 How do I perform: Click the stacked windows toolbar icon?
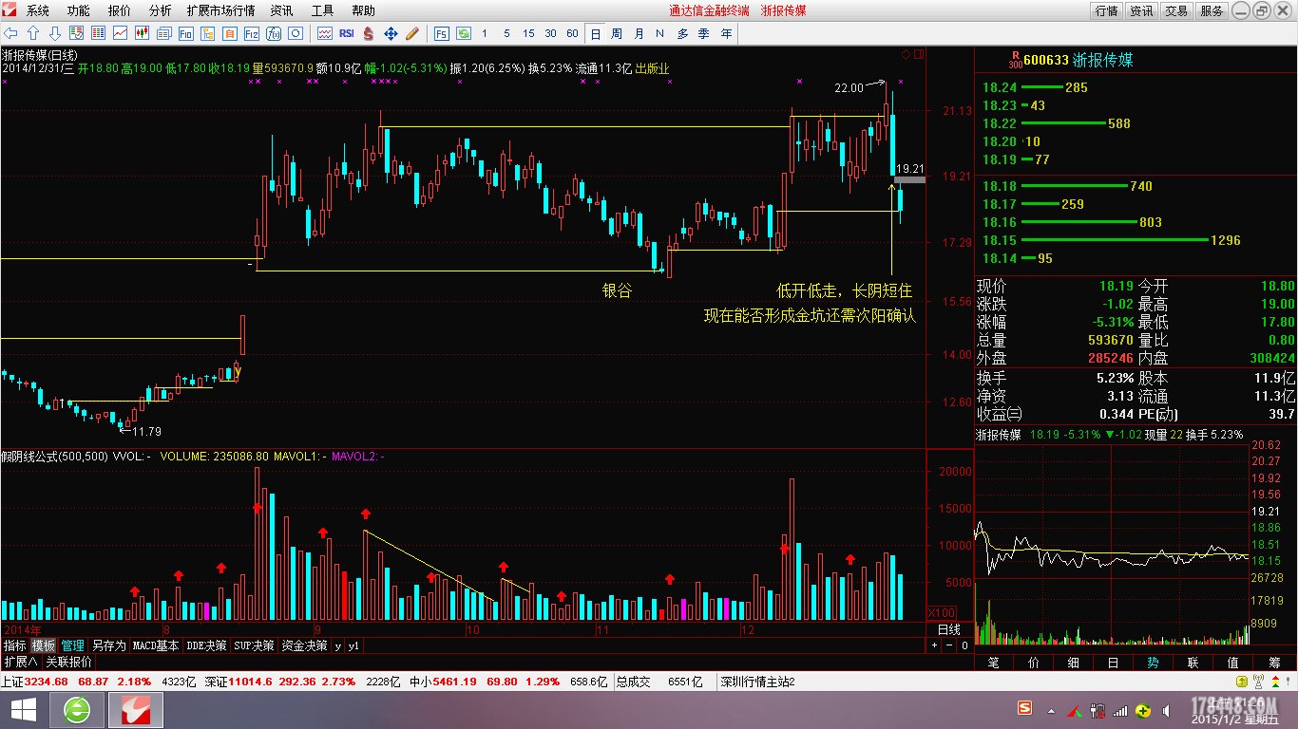point(163,33)
